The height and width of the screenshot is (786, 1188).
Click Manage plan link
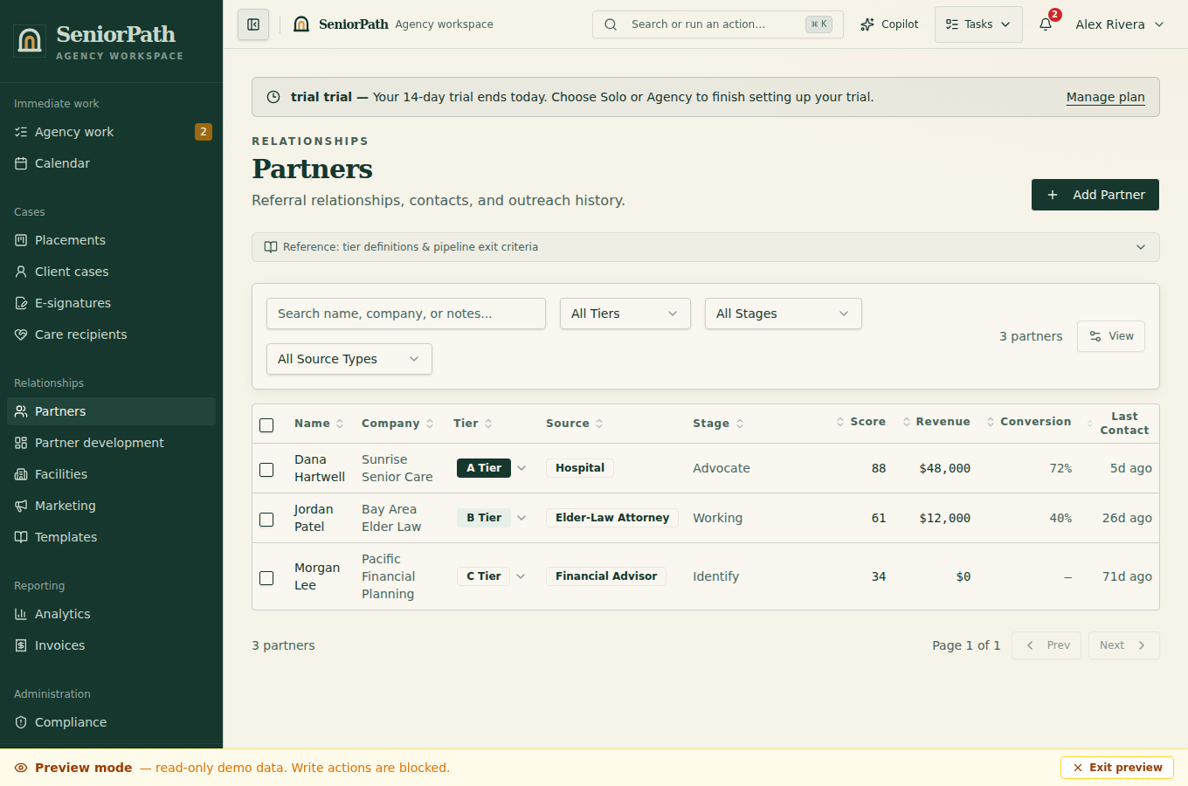coord(1106,97)
